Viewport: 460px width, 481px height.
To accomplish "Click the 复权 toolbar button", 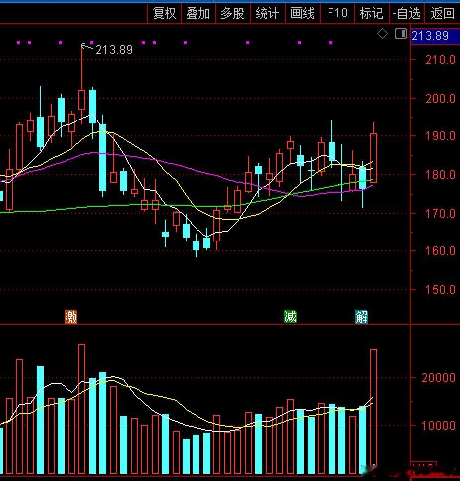I will [x=164, y=13].
